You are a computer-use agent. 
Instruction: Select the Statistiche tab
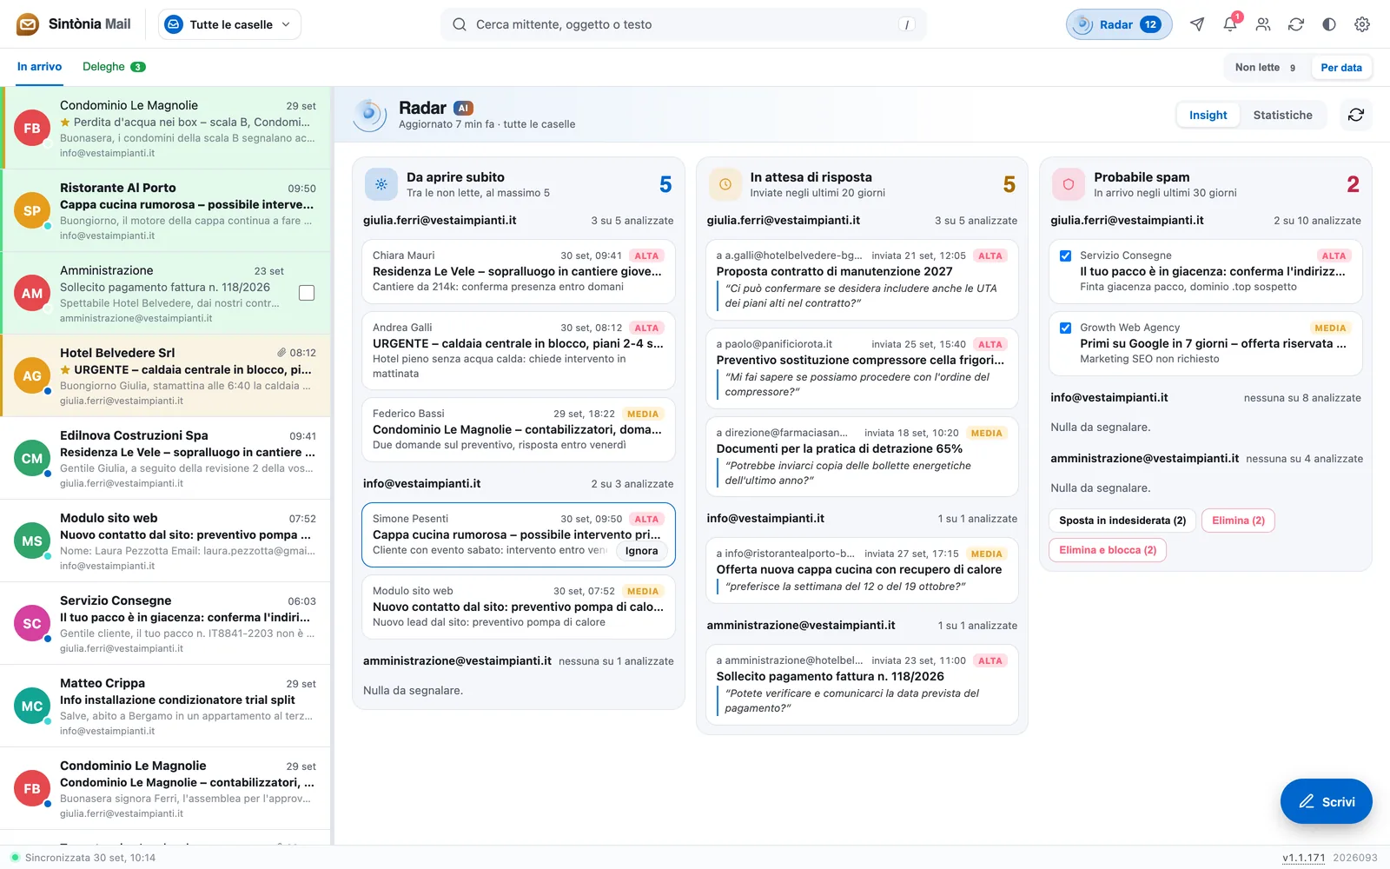1282,115
